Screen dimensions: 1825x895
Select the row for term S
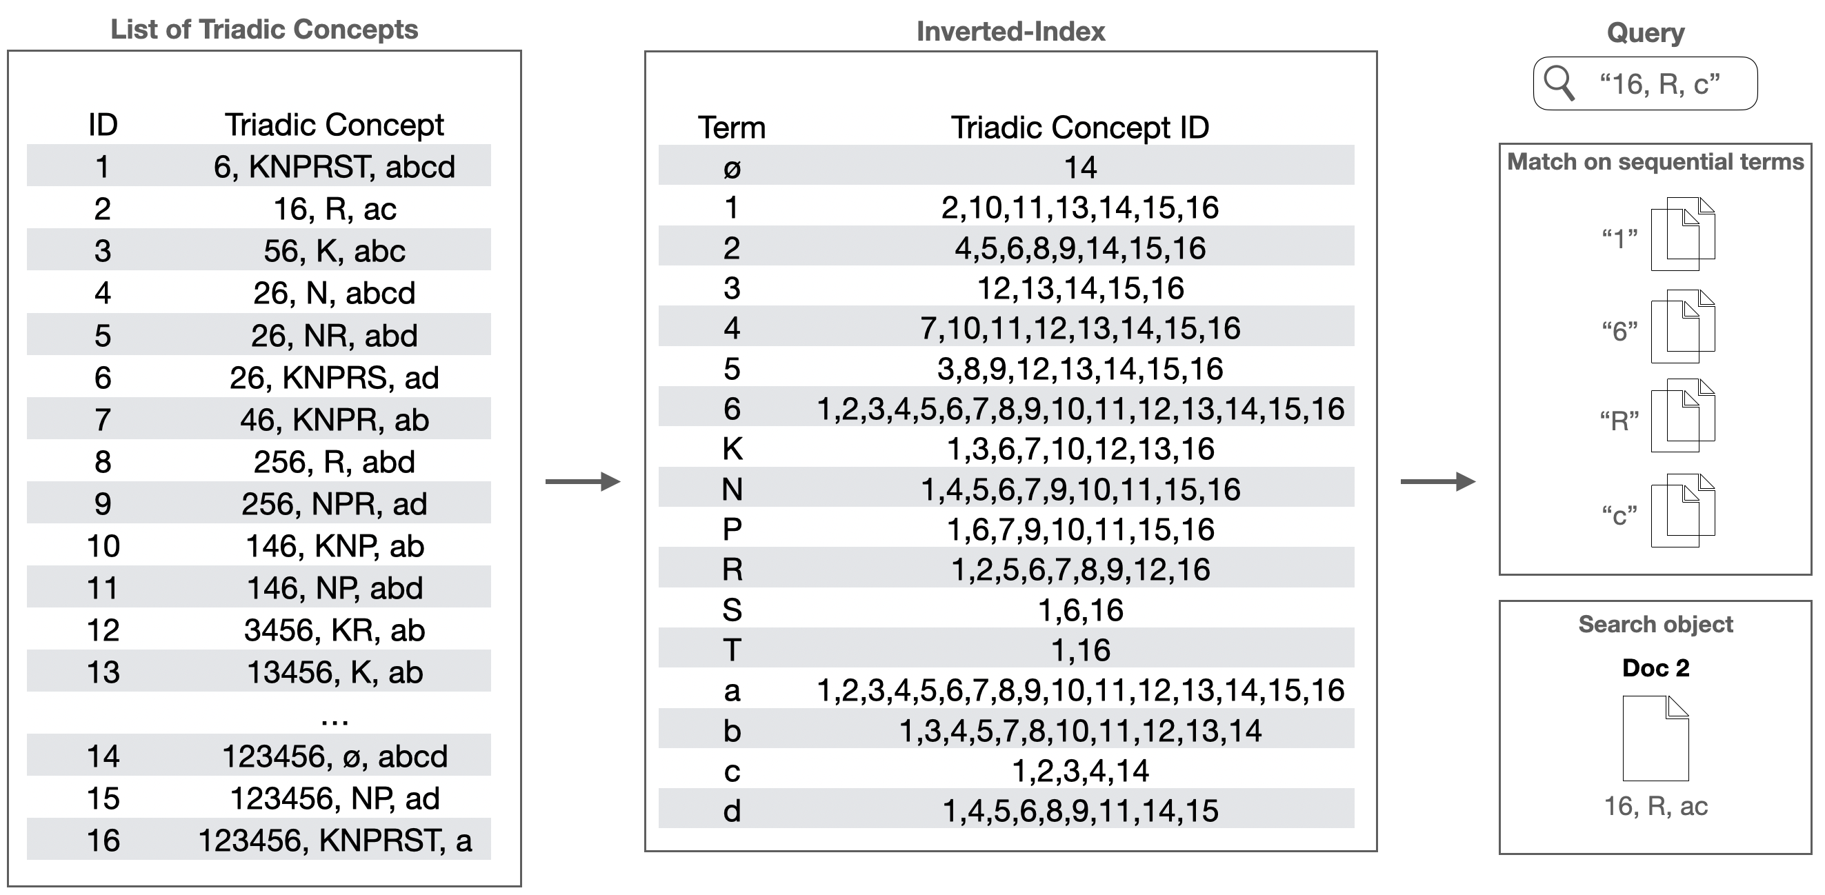(1006, 610)
